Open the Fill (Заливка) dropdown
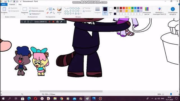180x101 pixels. 87,11
